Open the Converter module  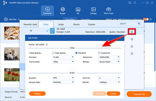click(x=47, y=11)
